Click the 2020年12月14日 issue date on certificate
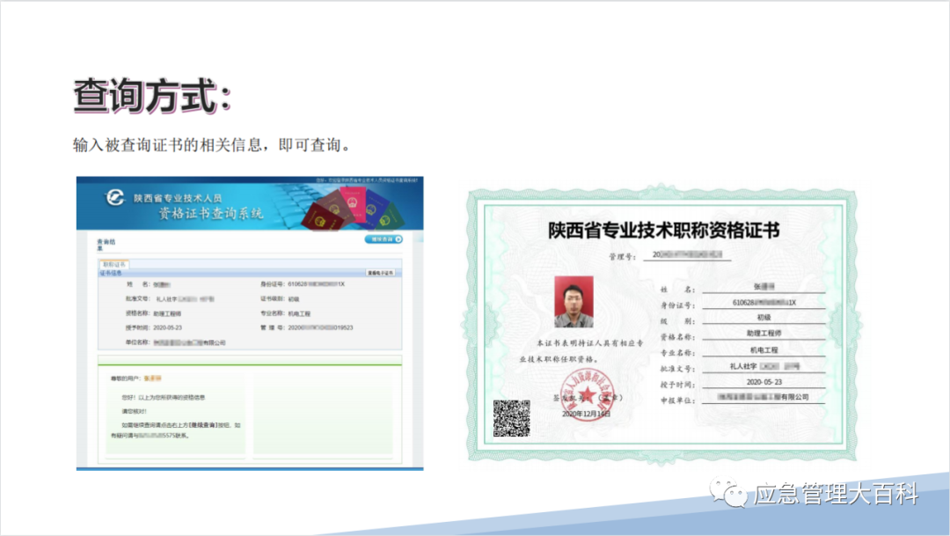This screenshot has height=536, width=950. [586, 414]
